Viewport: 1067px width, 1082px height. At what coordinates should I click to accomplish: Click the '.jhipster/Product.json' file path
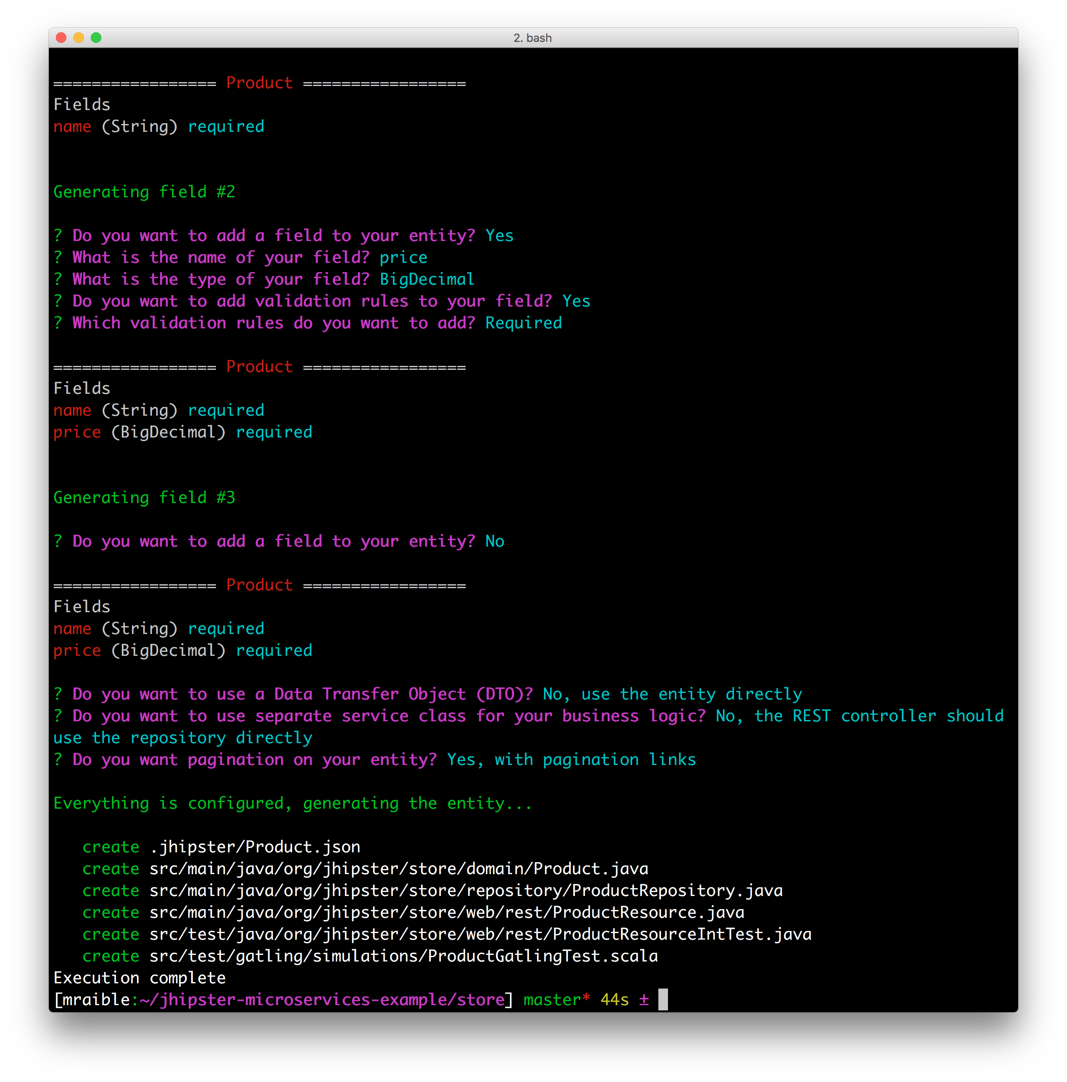pos(255,847)
